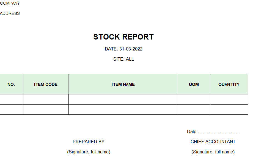Select the ADDRESS text line
The height and width of the screenshot is (163, 253).
tap(10, 13)
